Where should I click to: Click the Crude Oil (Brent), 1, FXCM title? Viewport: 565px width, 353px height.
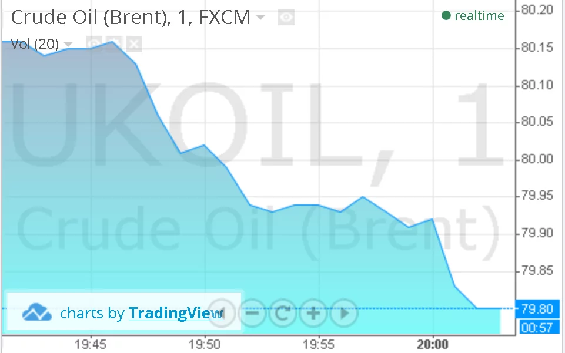coord(130,17)
